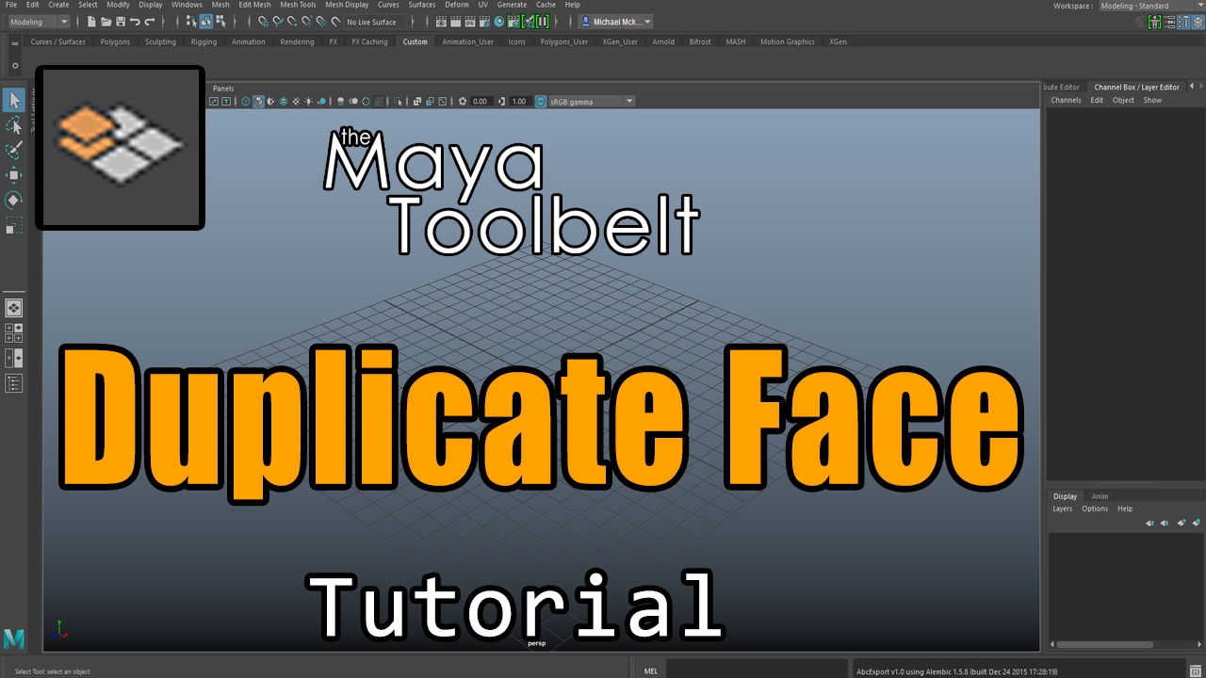The image size is (1206, 678).
Task: Click the Layer Editor horizontal scrollbar
Action: tap(1105, 645)
